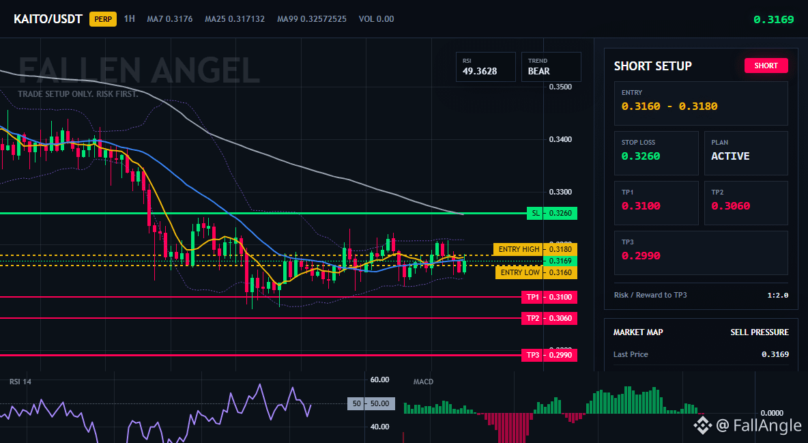The height and width of the screenshot is (443, 808).
Task: Click the 0.3500 price axis label
Action: point(560,87)
